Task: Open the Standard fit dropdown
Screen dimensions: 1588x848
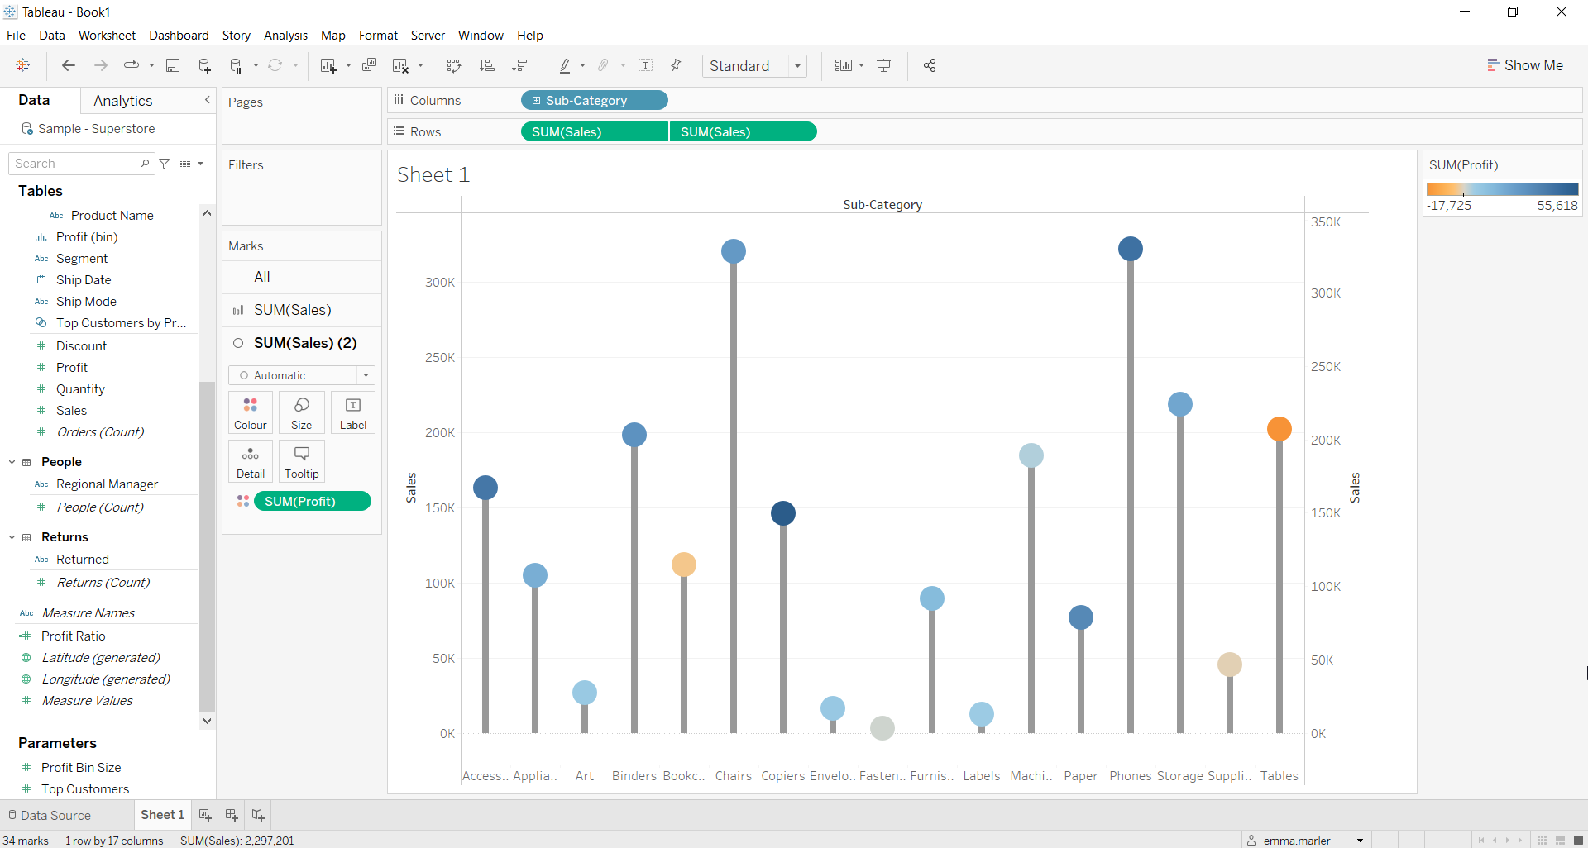Action: pyautogui.click(x=796, y=65)
